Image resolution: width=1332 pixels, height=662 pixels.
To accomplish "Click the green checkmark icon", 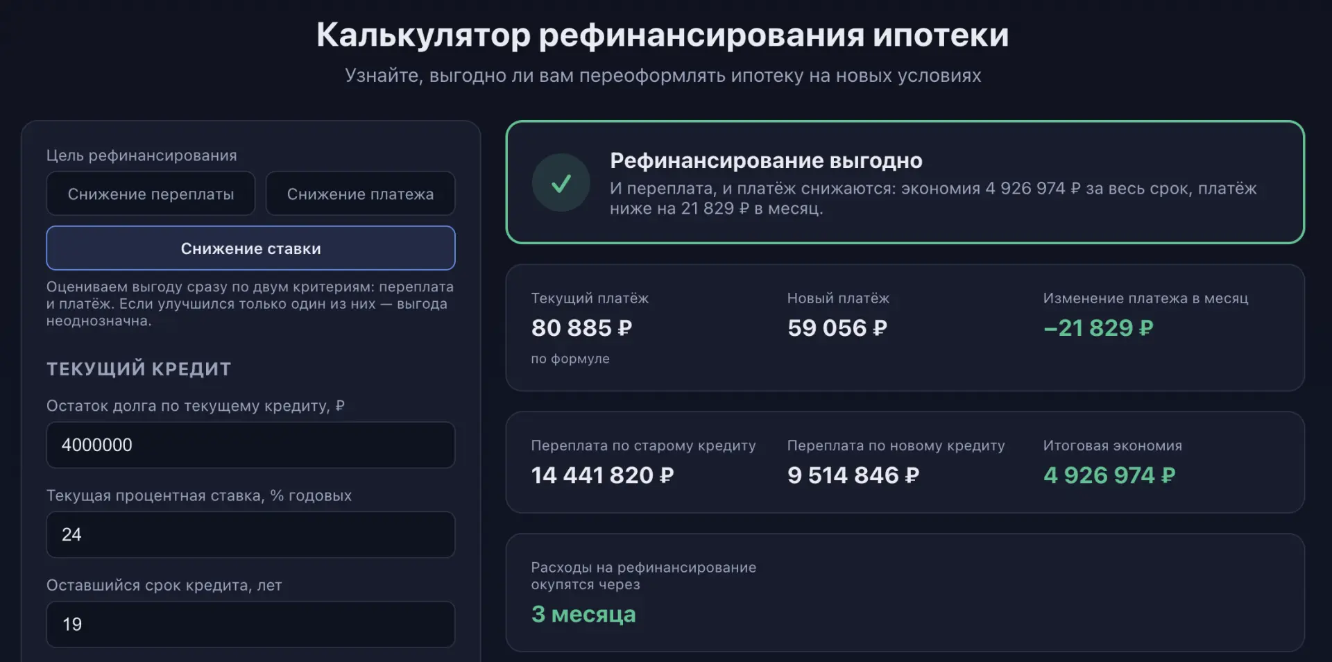I will point(561,183).
